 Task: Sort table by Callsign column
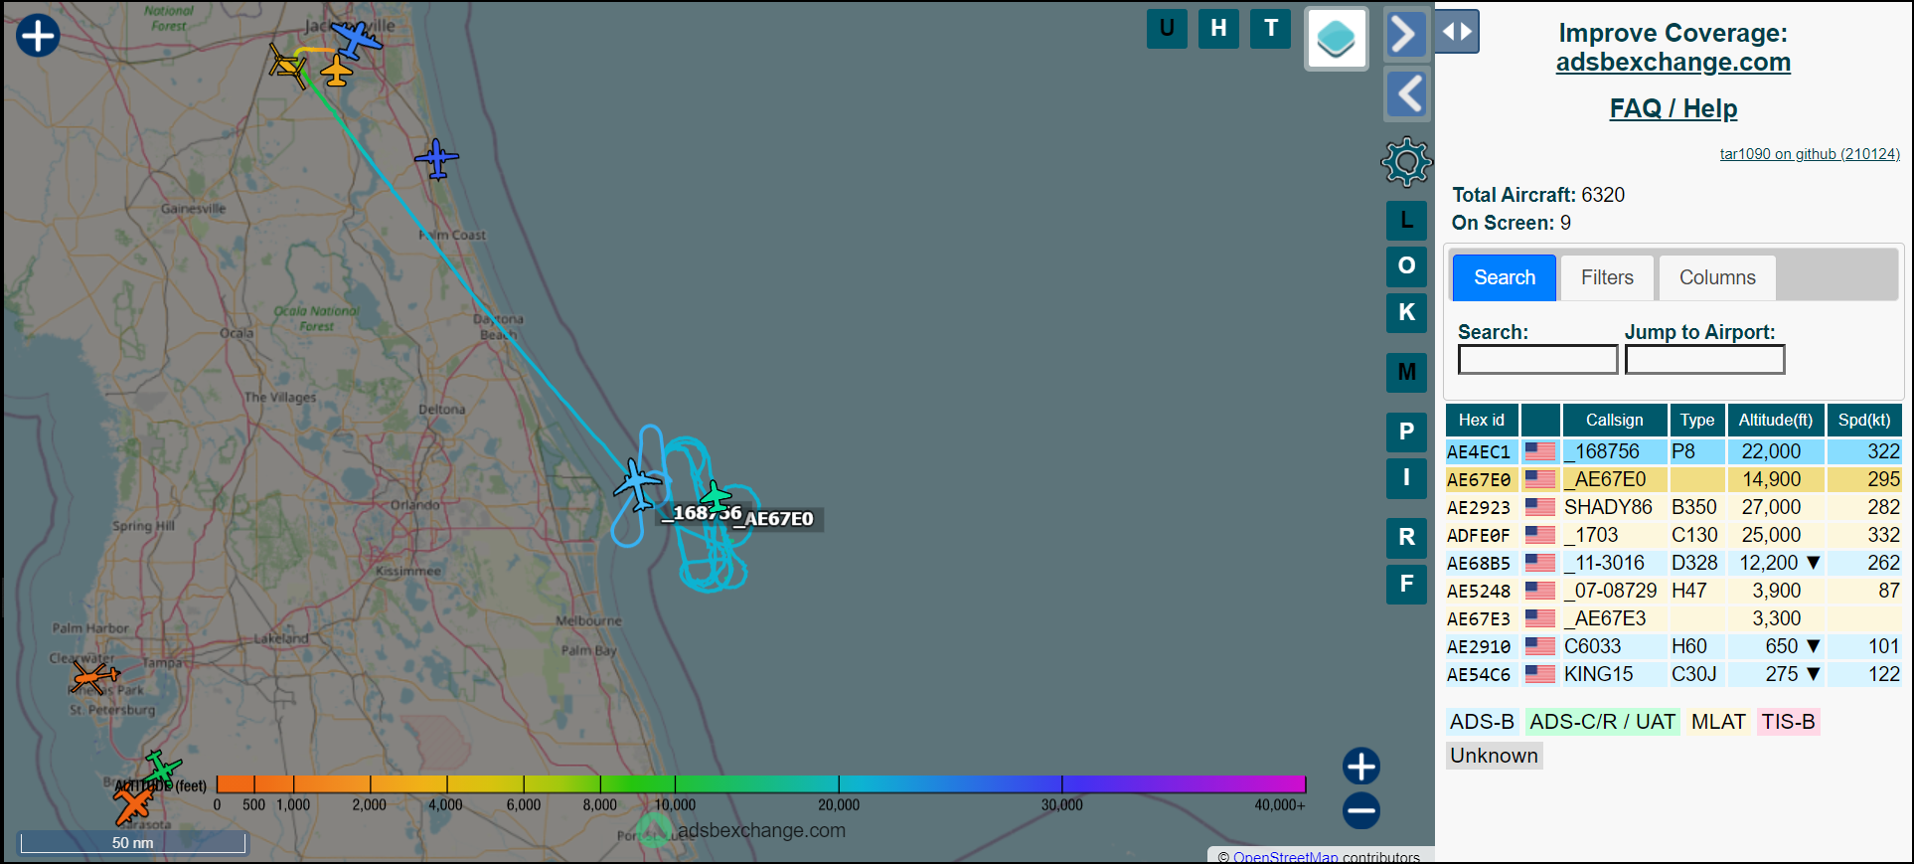(1614, 421)
